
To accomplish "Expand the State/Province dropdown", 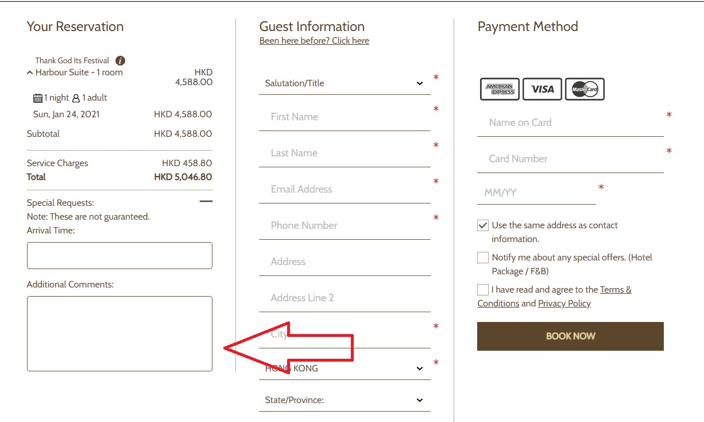I will [345, 400].
